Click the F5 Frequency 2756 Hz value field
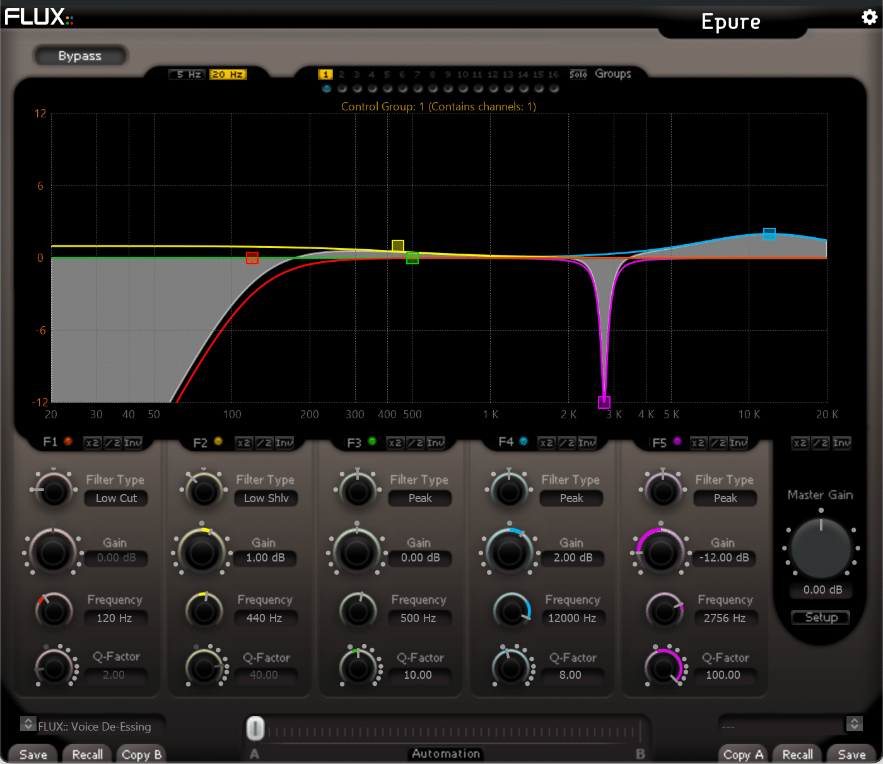Viewport: 883px width, 764px height. click(x=725, y=618)
